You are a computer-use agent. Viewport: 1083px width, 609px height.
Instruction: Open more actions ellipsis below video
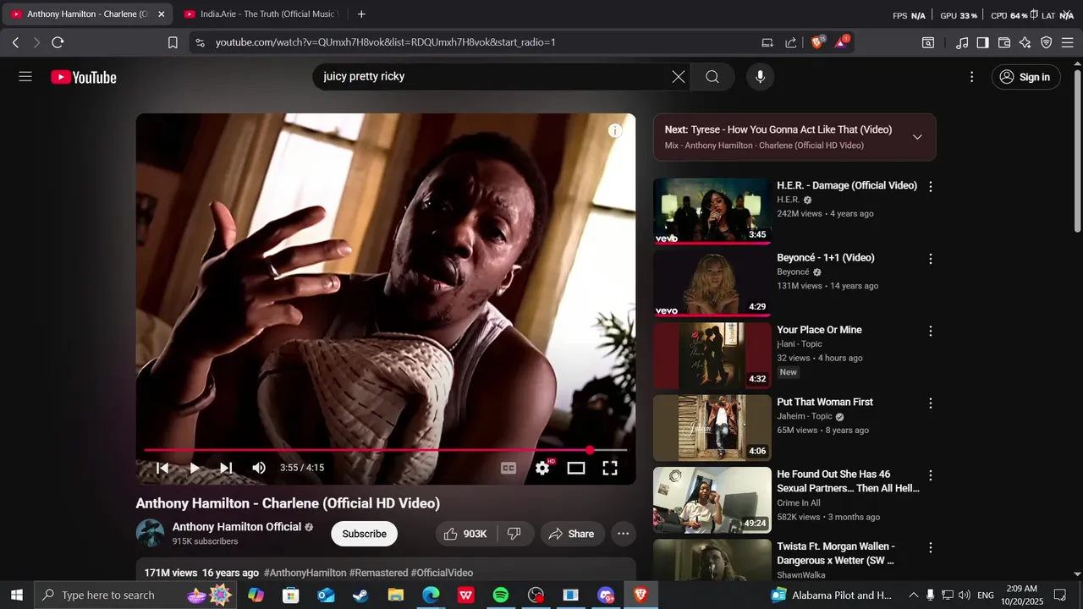pos(623,534)
